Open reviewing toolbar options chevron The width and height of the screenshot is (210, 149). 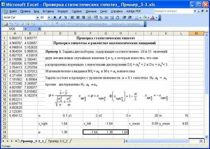(145, 24)
